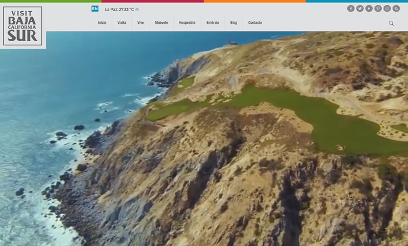Click the Visit Baja California Sur logo
This screenshot has width=408, height=246.
22,26
